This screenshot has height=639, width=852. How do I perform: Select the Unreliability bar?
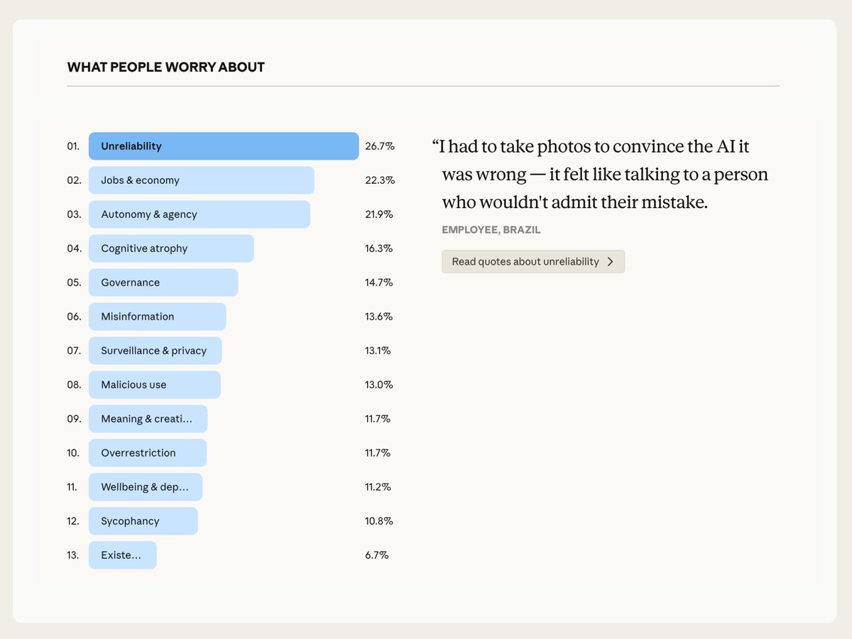tap(224, 146)
